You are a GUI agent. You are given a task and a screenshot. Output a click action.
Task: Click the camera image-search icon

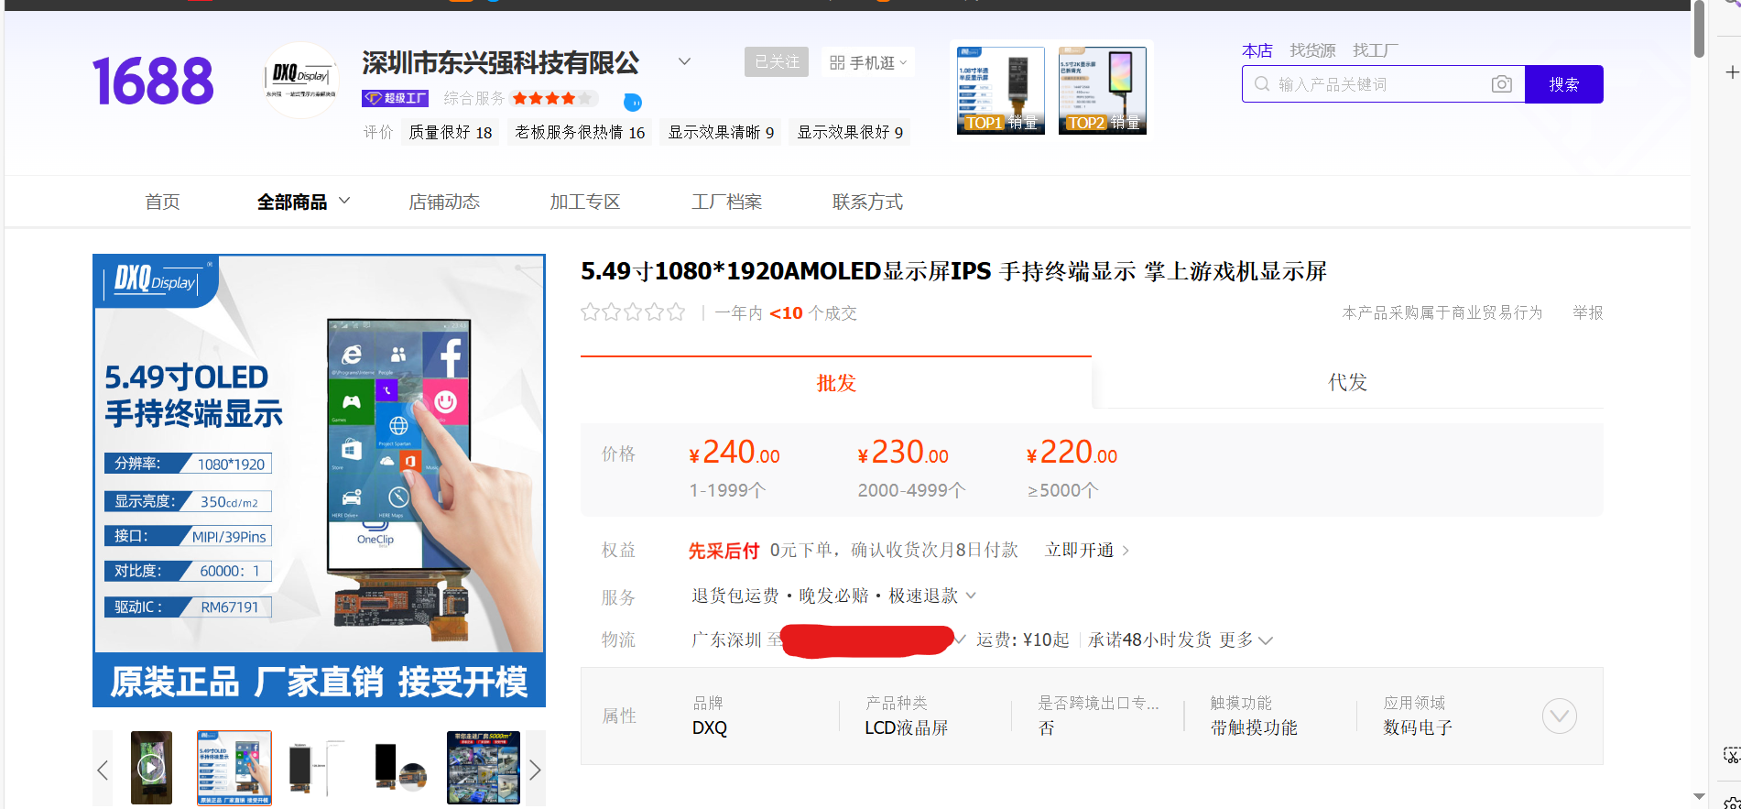point(1501,84)
